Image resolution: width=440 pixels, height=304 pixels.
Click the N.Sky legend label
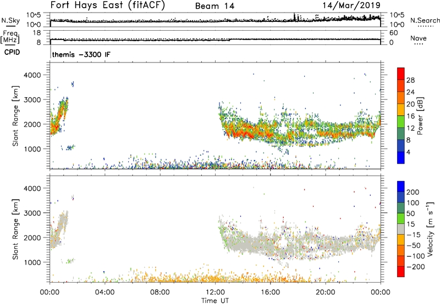pyautogui.click(x=10, y=20)
